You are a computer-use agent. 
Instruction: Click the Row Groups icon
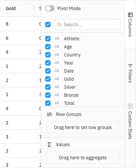[x=49, y=114]
